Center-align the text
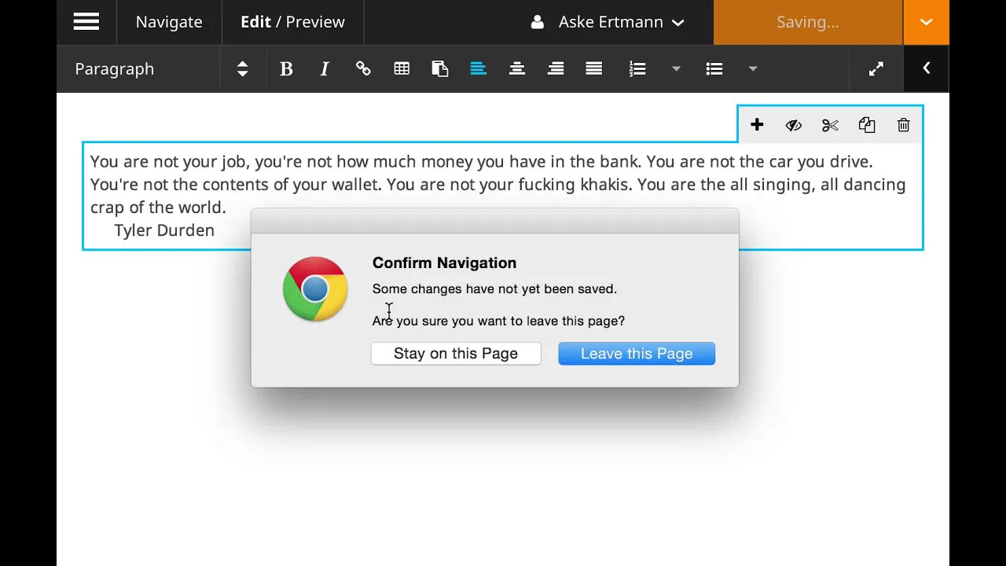 pyautogui.click(x=517, y=69)
